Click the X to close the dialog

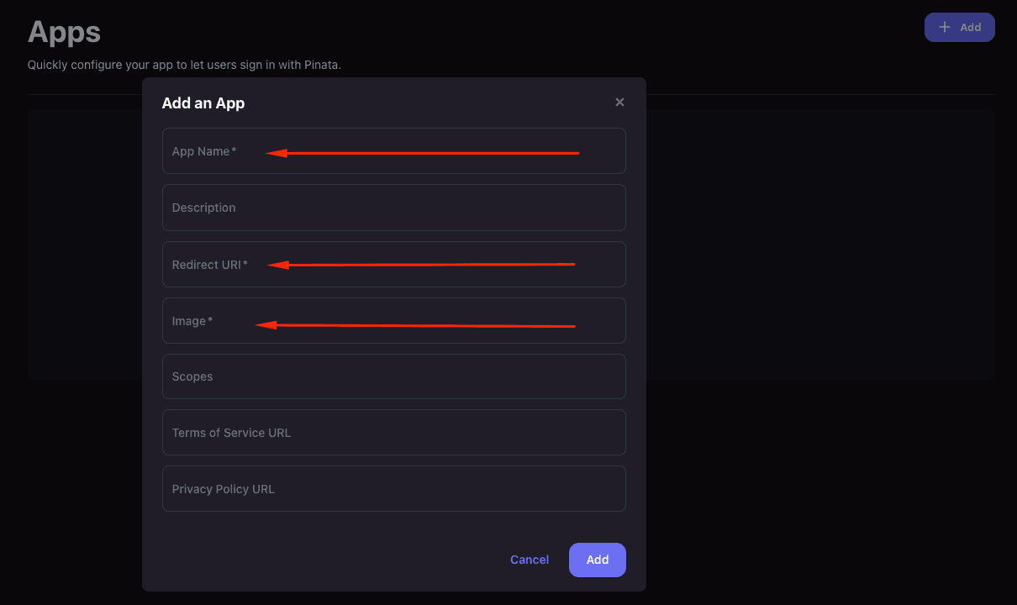click(619, 102)
